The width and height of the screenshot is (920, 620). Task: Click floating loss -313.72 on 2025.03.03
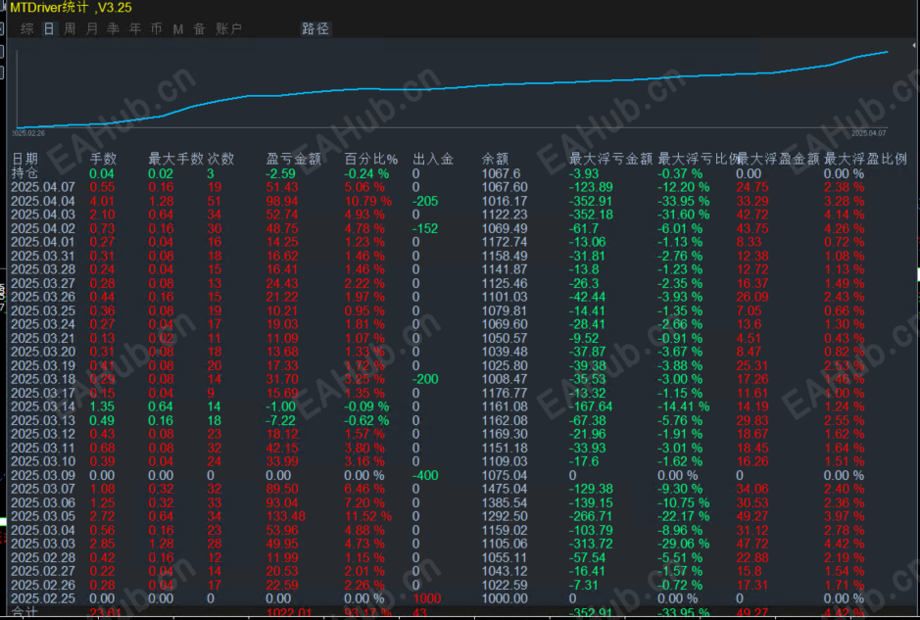591,544
